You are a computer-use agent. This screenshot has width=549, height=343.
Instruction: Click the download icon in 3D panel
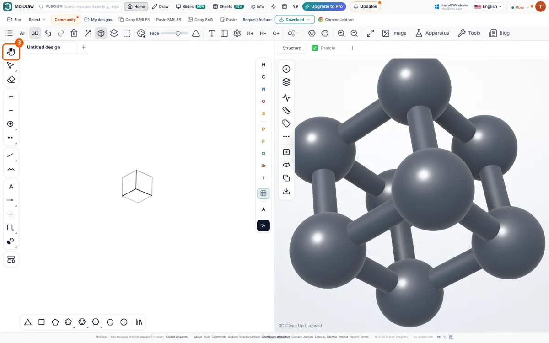pyautogui.click(x=286, y=191)
